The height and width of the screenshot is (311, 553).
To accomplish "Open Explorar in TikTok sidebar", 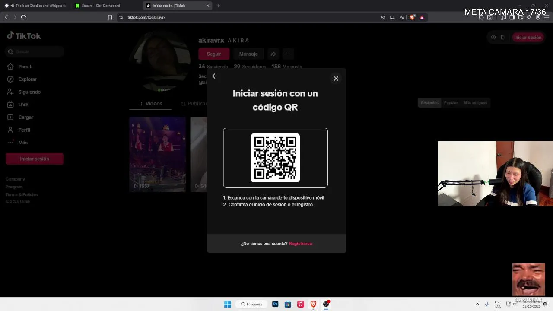I will coord(27,79).
